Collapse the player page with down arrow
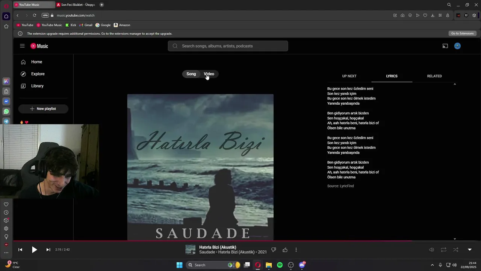Viewport: 481px width, 271px height. pos(470,250)
